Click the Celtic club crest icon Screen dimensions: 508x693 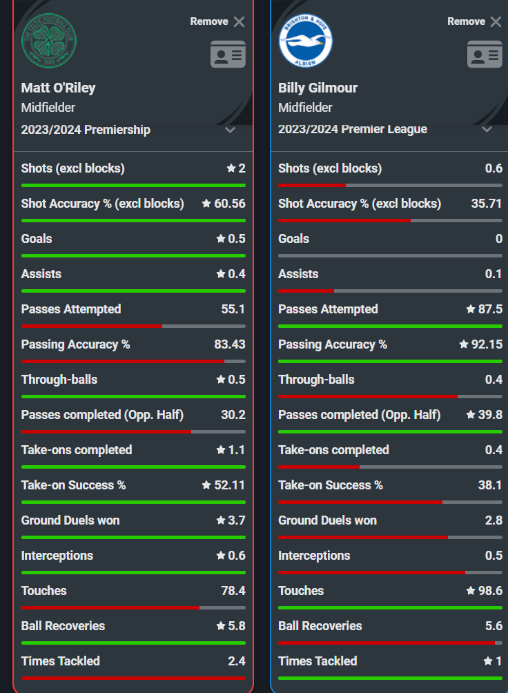click(x=49, y=41)
